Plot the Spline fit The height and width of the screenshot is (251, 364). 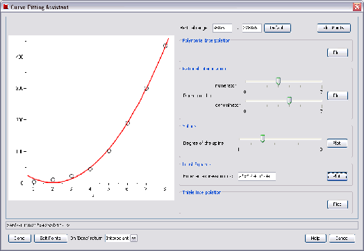coord(337,143)
